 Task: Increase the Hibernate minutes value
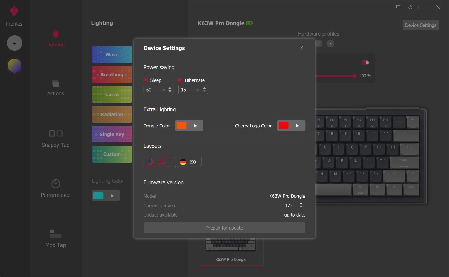(x=204, y=88)
